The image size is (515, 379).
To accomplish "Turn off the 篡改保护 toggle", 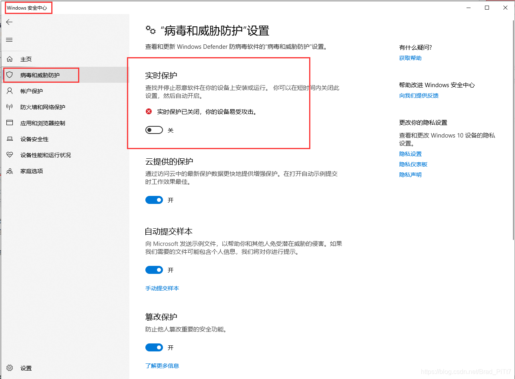I will coord(154,348).
